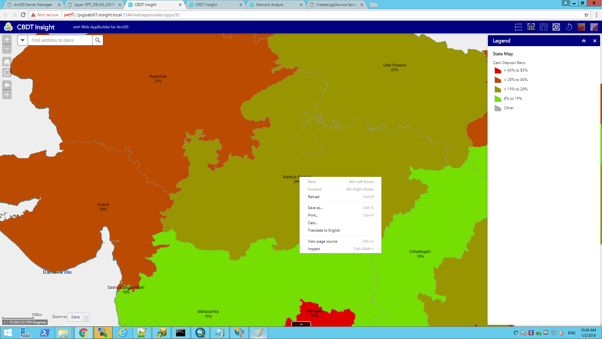Click the CBDT Insight app logo

pos(8,27)
